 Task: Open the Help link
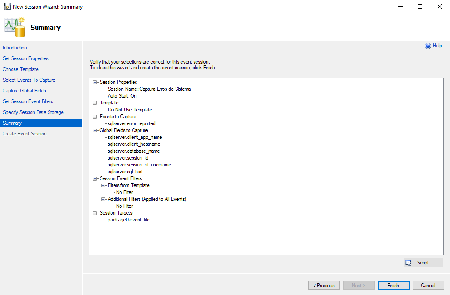tap(437, 46)
